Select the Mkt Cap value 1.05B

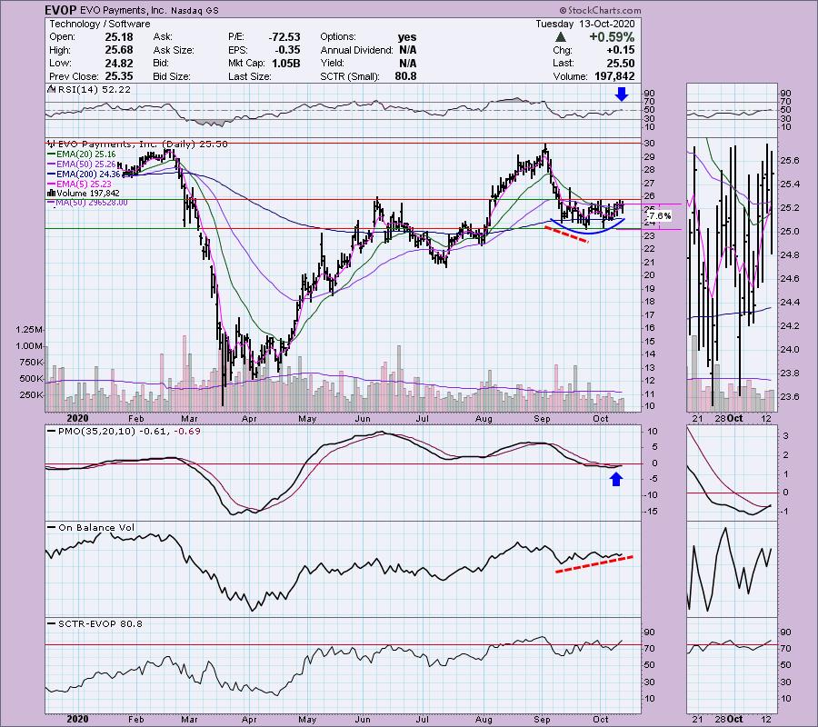pyautogui.click(x=286, y=63)
